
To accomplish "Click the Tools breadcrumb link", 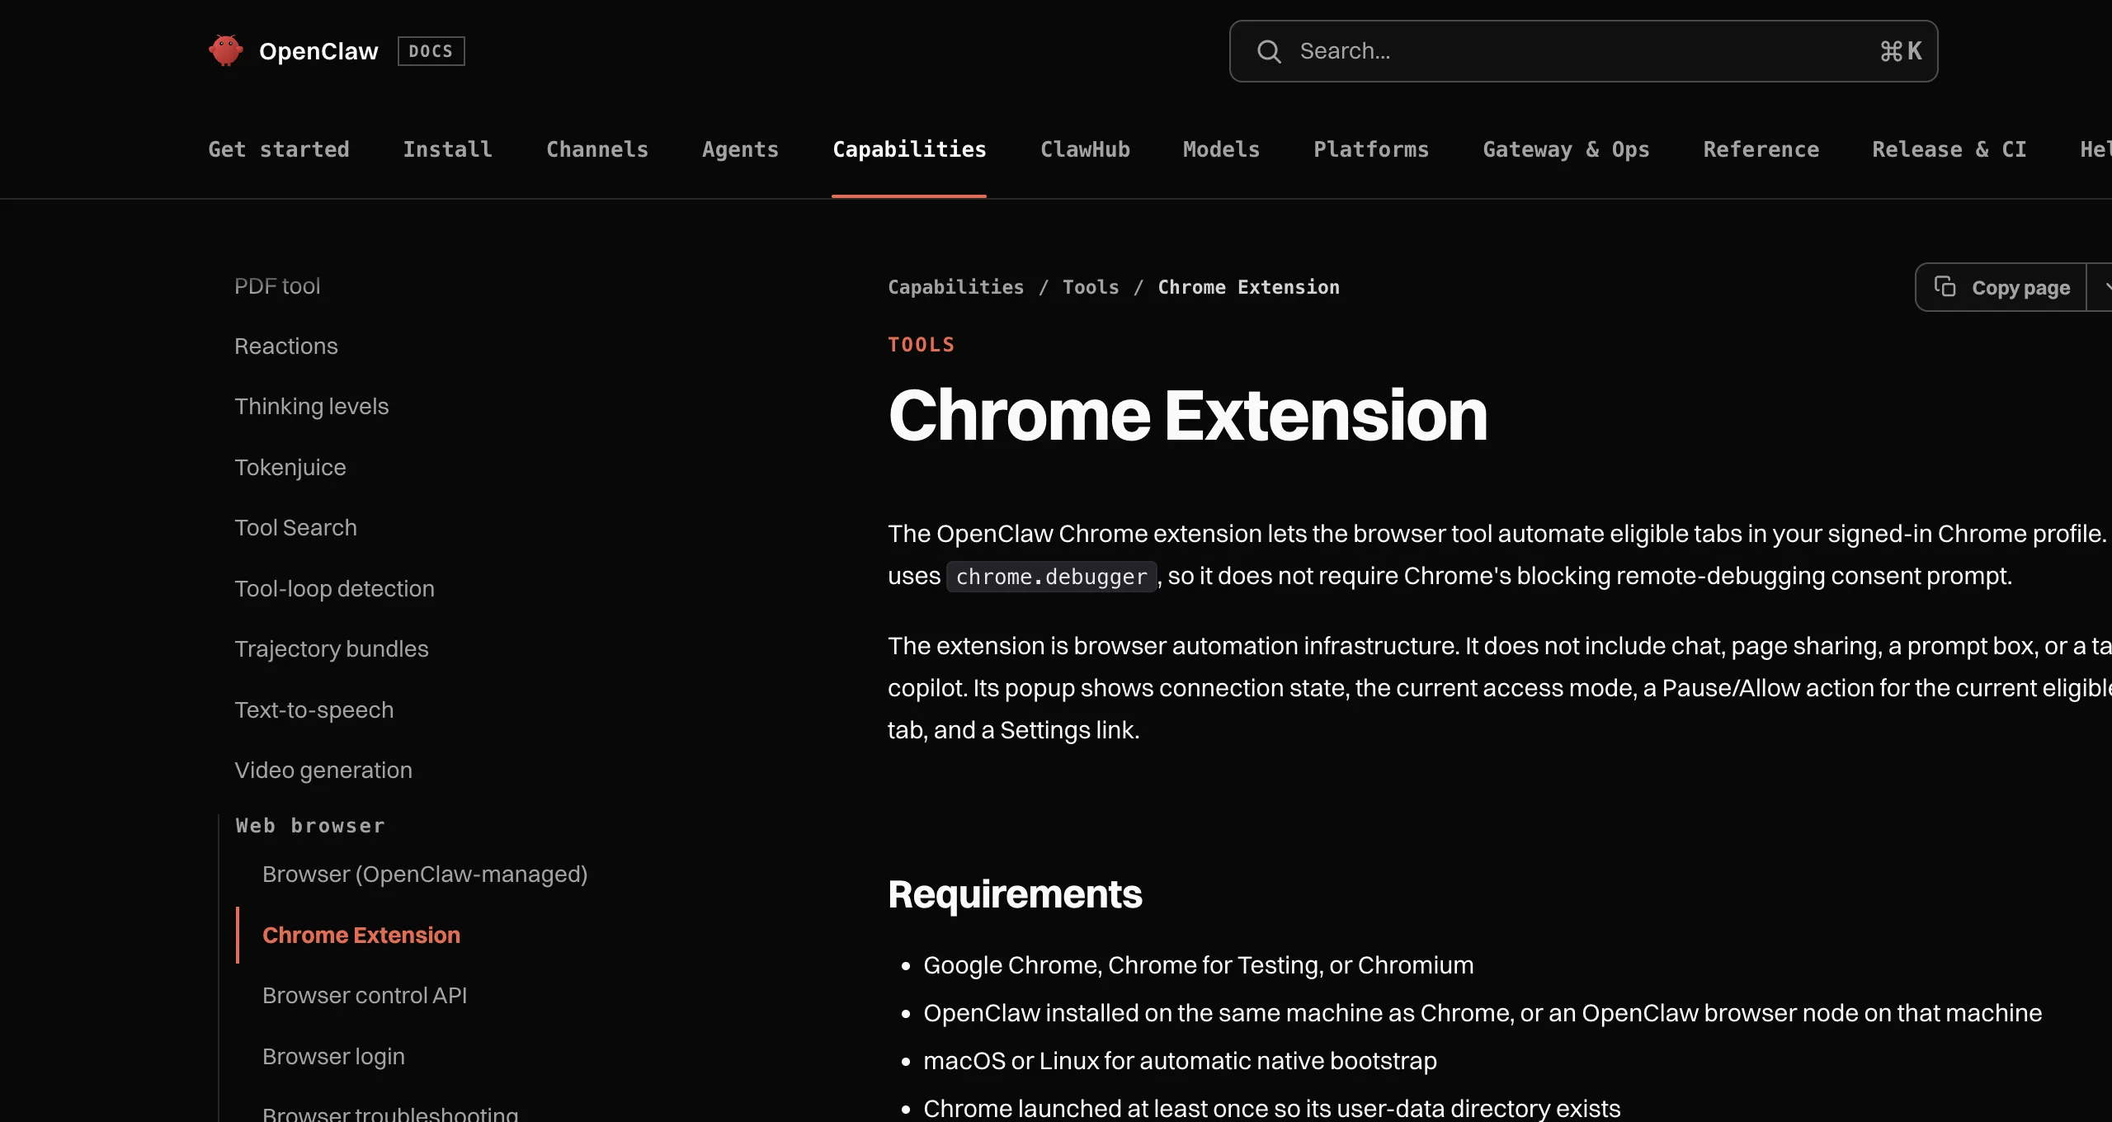I will tap(1091, 287).
